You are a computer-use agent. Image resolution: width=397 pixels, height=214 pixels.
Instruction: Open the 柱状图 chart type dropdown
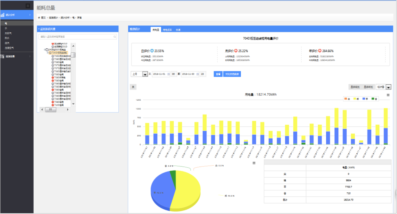coord(383,87)
